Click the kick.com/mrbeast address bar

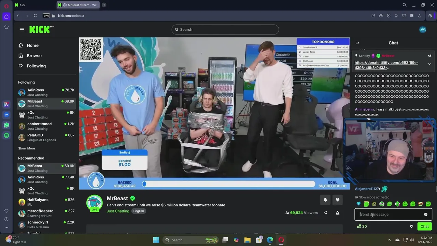point(71,16)
